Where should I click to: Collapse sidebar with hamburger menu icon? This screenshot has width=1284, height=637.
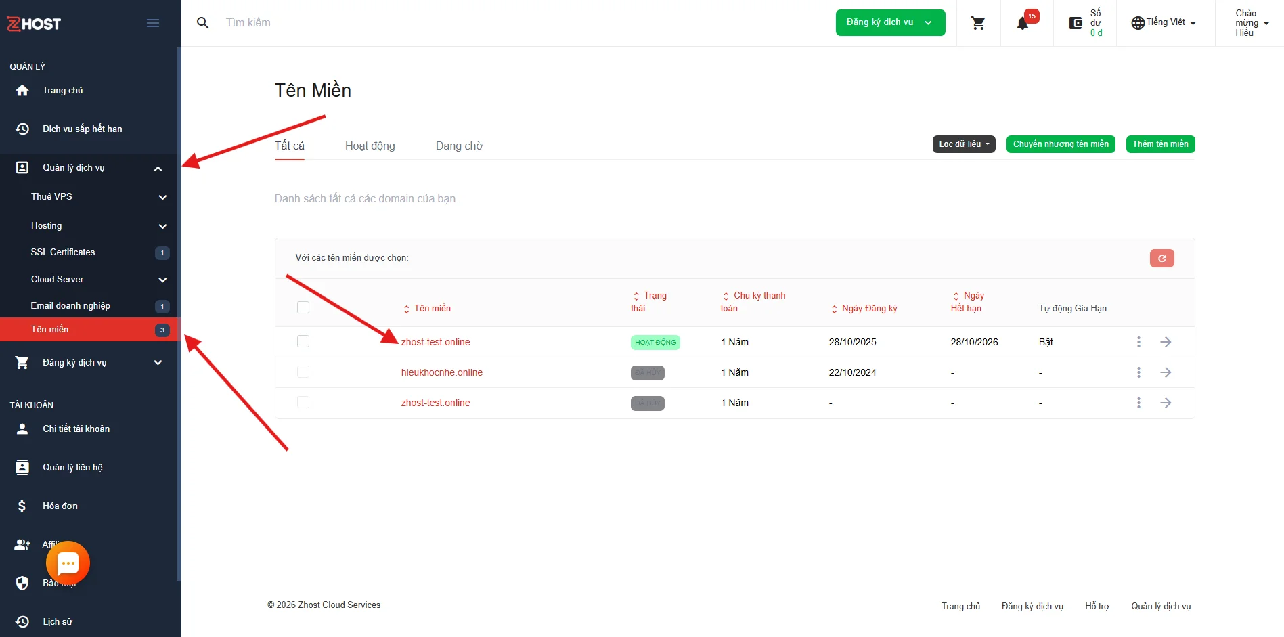153,23
